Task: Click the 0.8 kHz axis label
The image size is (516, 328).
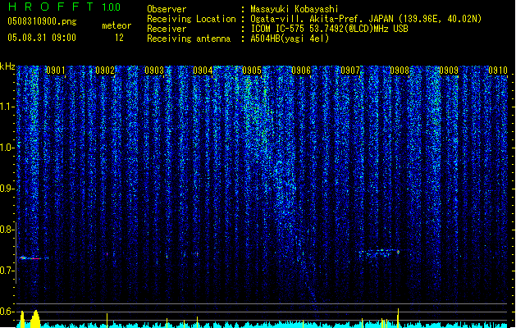Action: [x=7, y=230]
